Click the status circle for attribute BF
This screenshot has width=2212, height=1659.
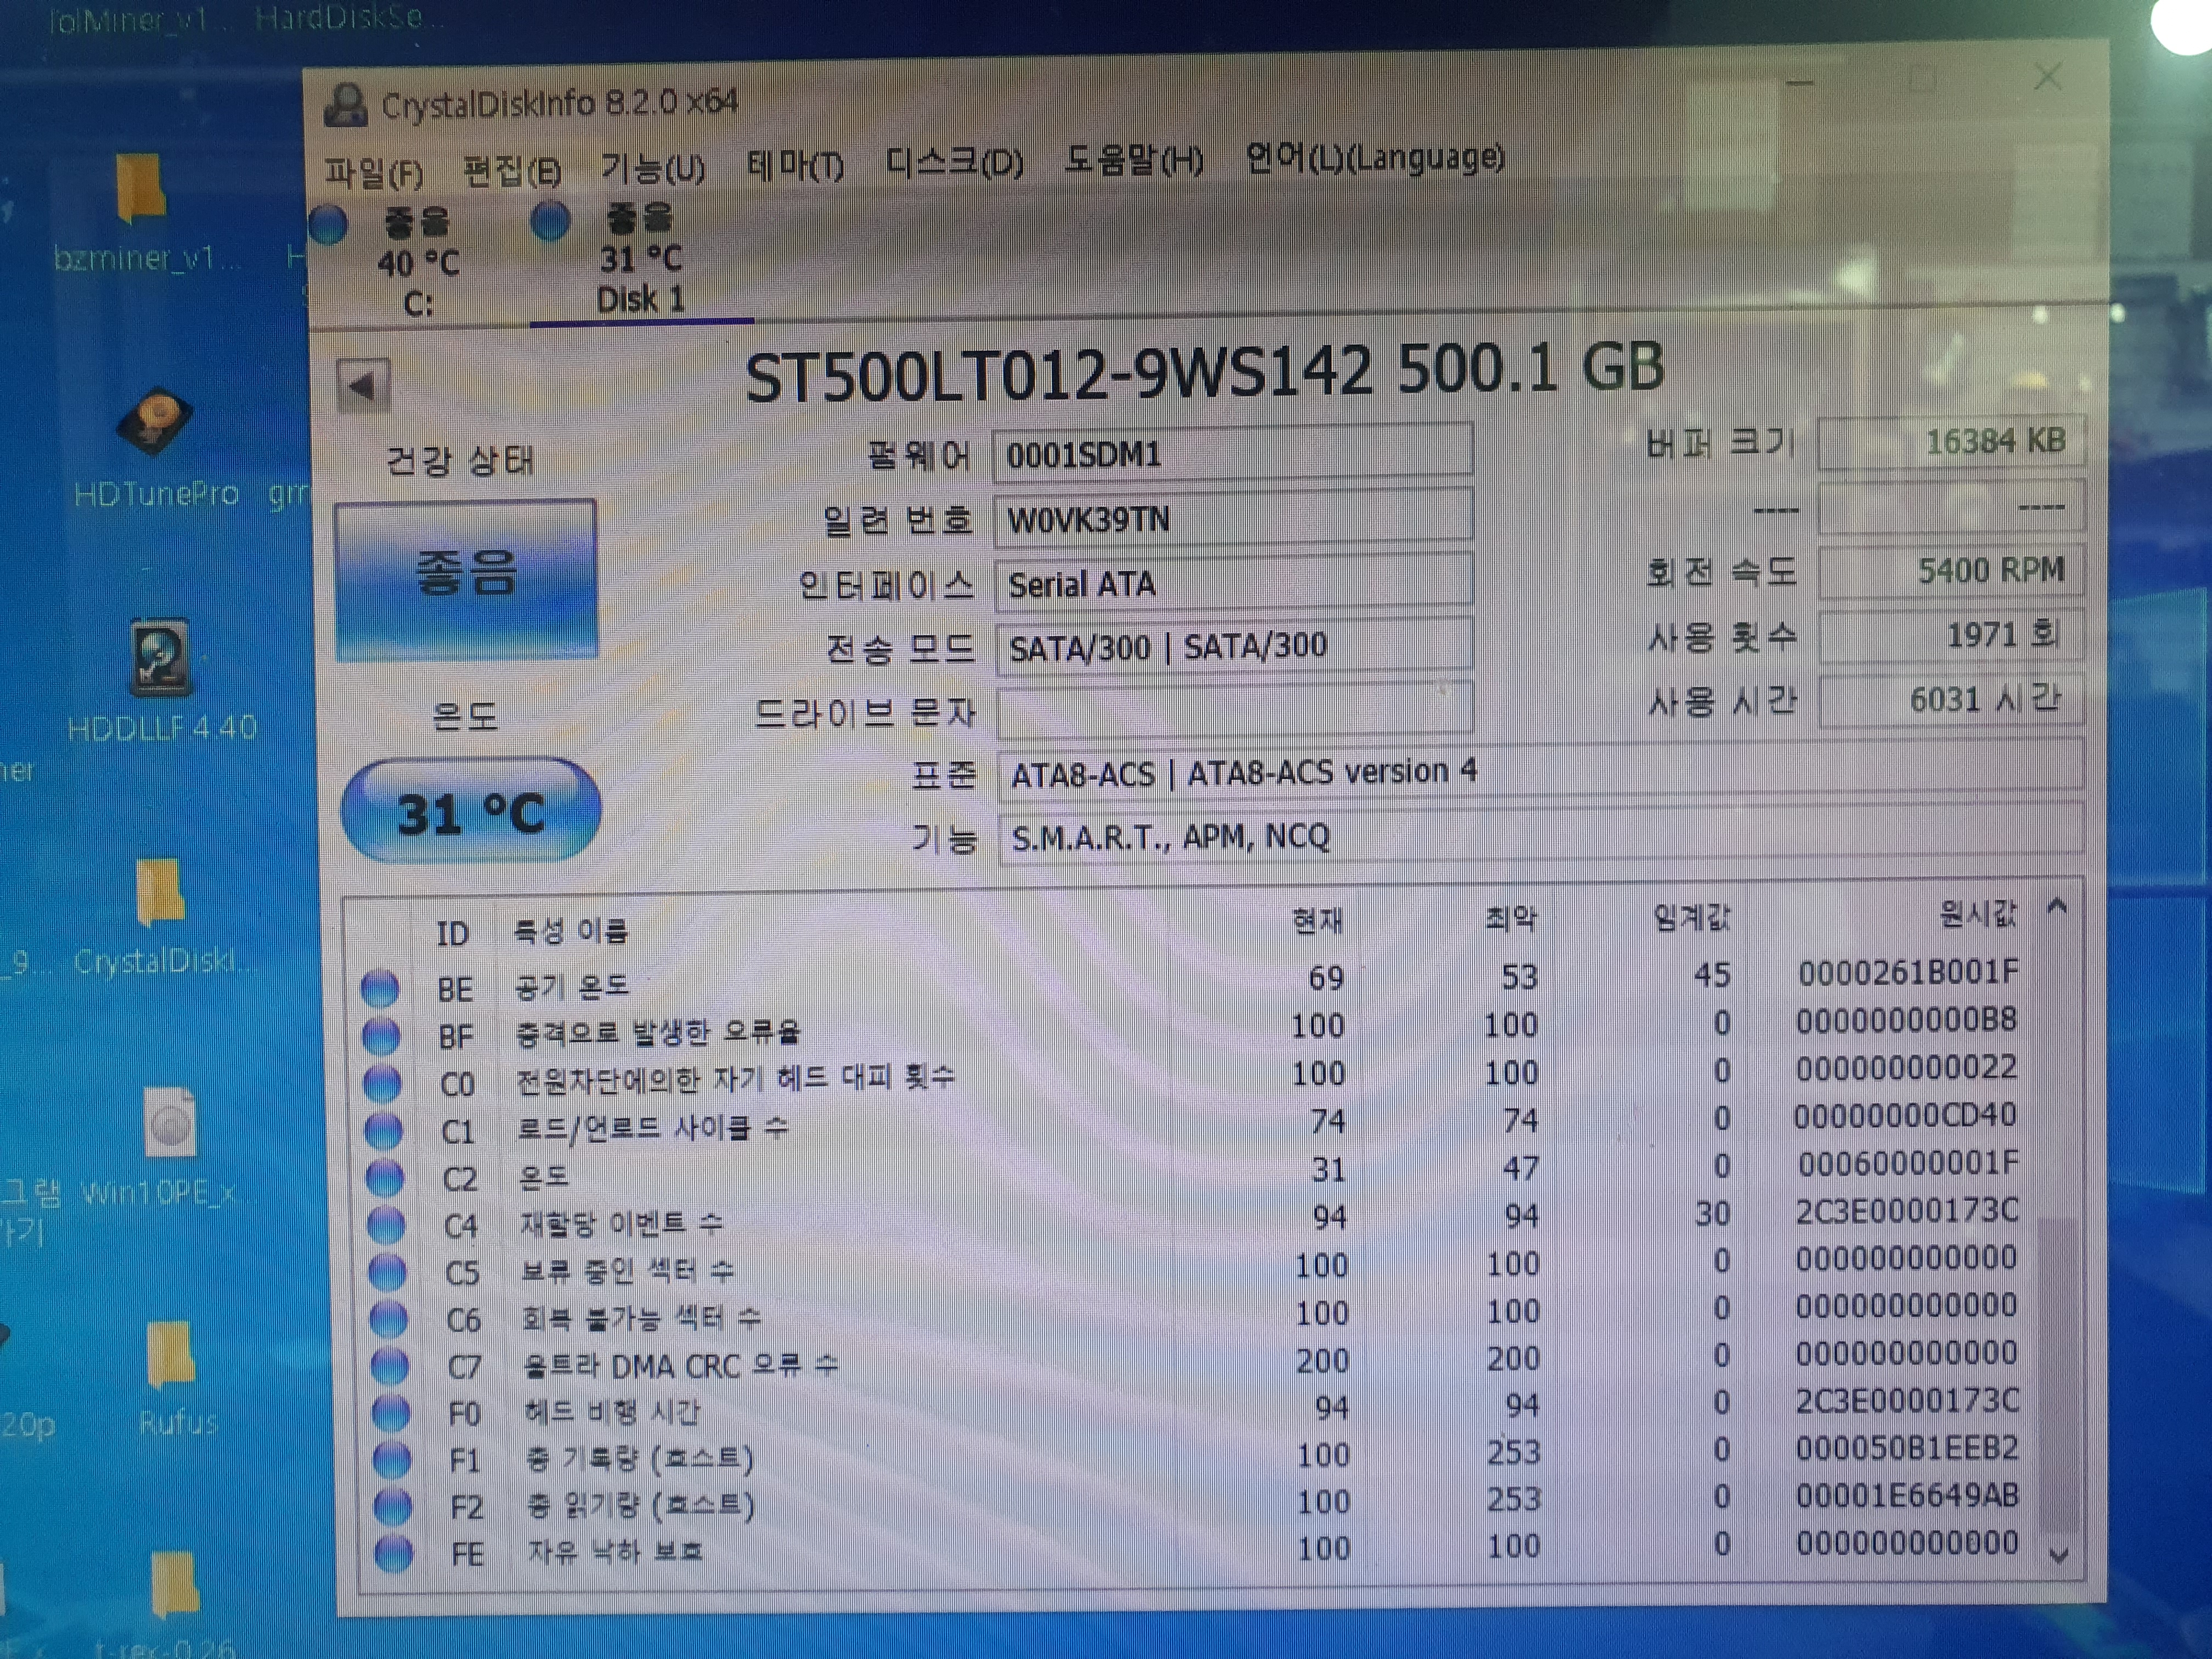(x=380, y=1036)
